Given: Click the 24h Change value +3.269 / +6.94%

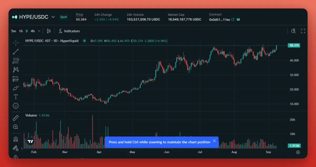Looking at the screenshot, I should click(107, 20).
